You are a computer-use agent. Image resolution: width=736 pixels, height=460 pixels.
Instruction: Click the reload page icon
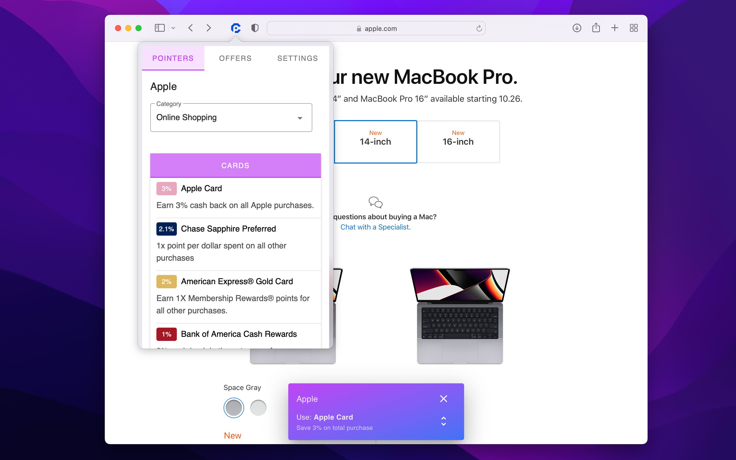[x=479, y=29]
